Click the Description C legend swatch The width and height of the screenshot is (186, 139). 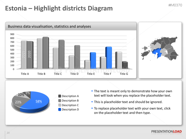(x=60, y=105)
